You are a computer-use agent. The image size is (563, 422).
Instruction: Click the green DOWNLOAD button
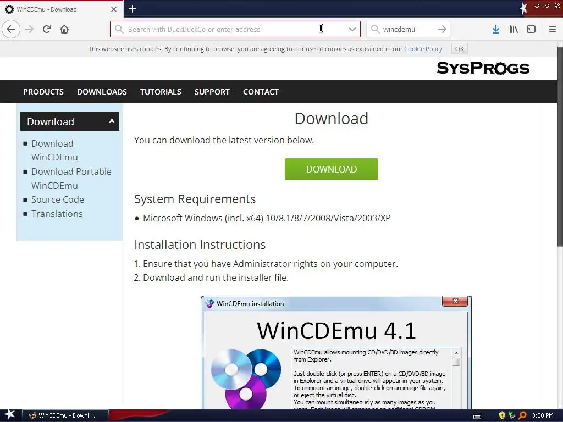click(332, 169)
